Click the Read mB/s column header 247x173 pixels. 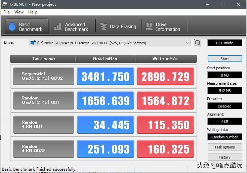tap(105, 59)
